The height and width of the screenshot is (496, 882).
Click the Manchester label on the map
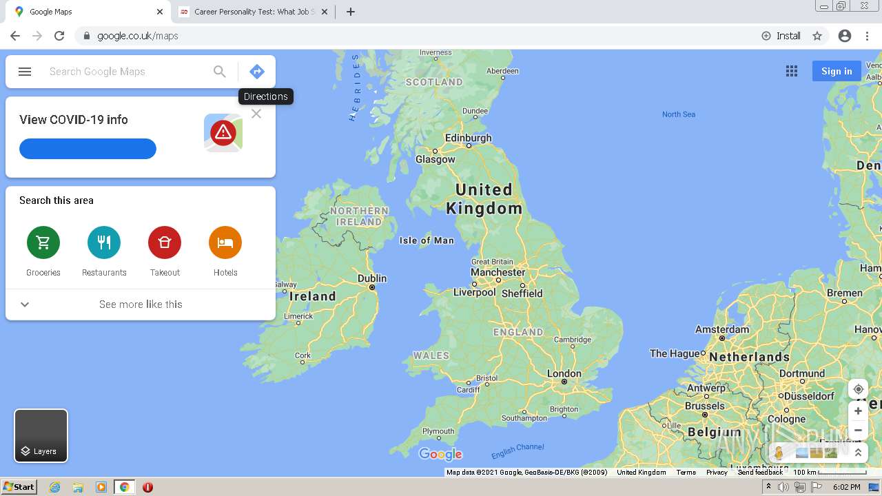click(x=498, y=272)
